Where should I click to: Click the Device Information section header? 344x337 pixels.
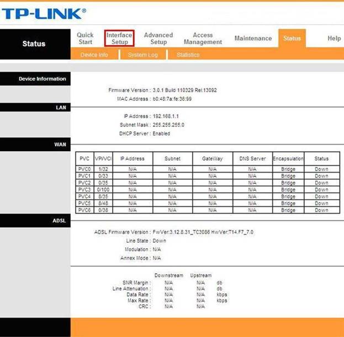35,79
